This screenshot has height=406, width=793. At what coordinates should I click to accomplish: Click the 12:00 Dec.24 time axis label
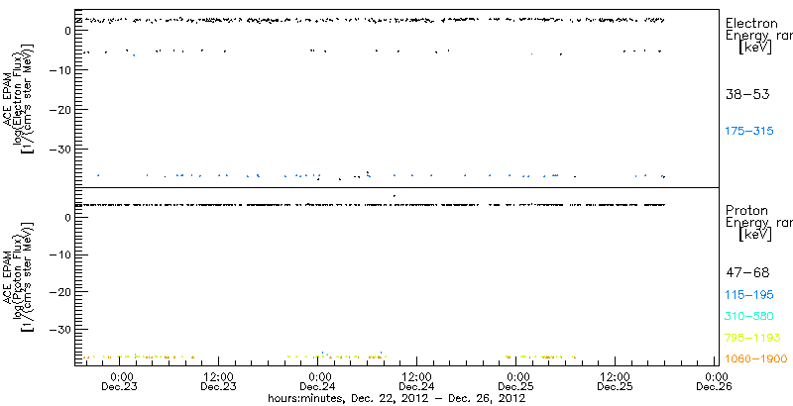click(x=416, y=383)
